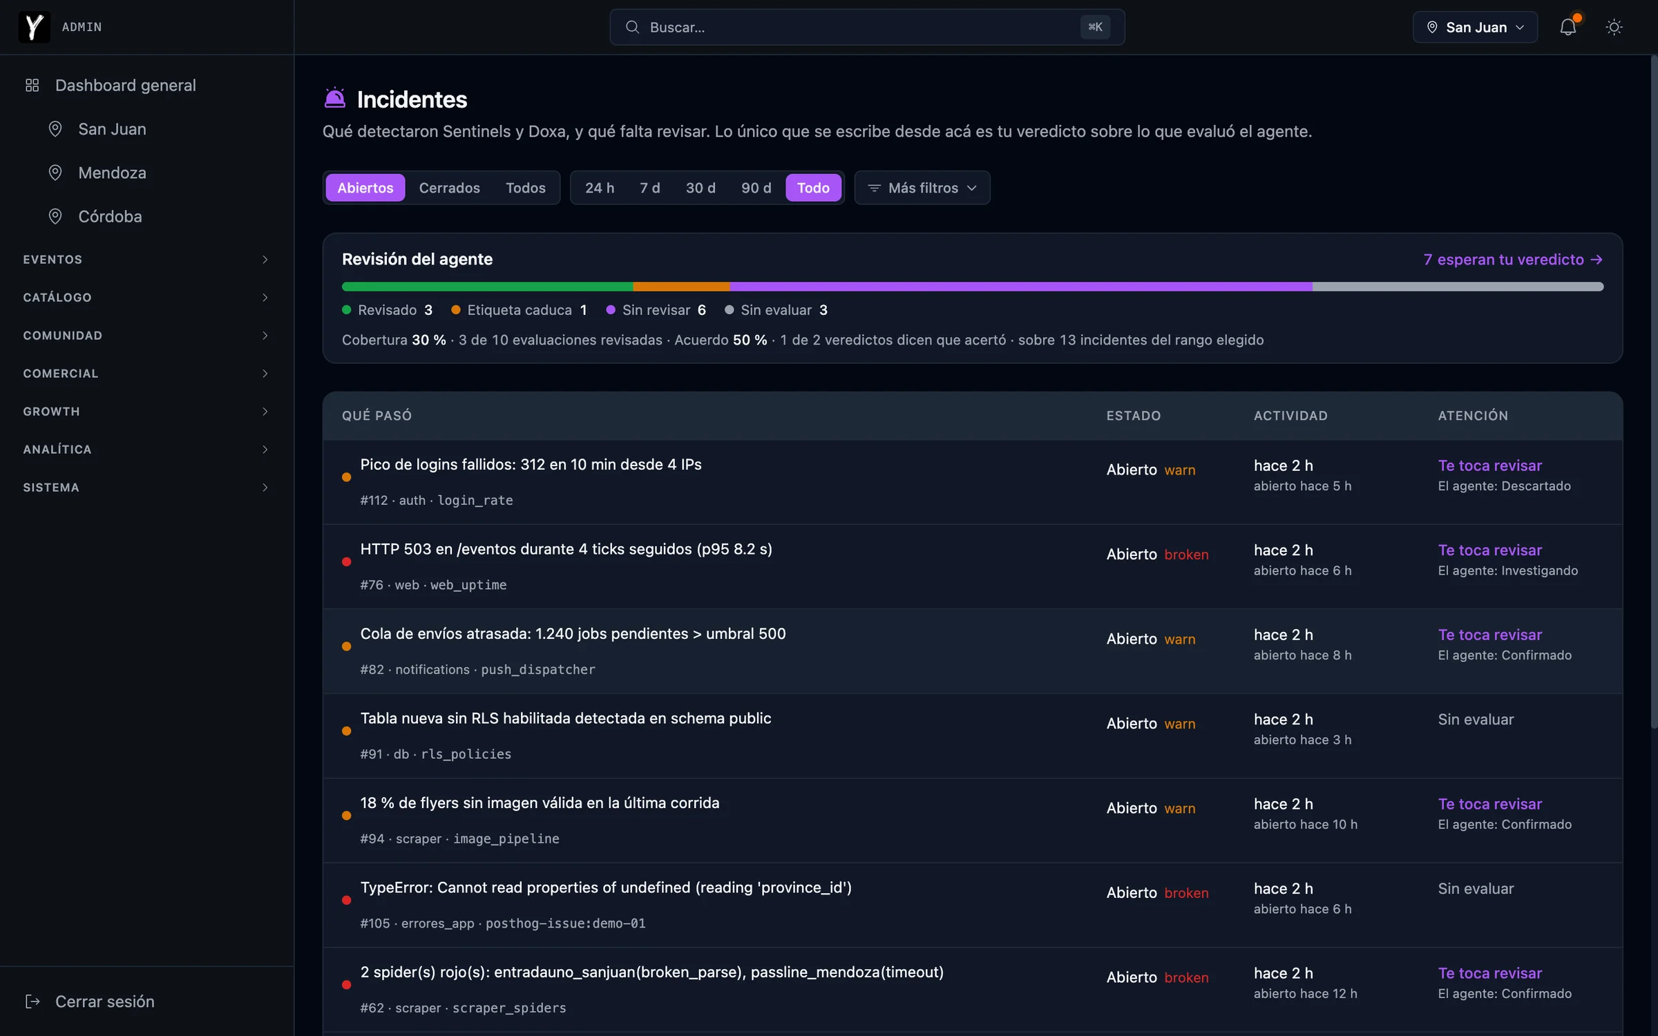
Task: Expand the CATÁLOGO sidebar section
Action: [146, 298]
